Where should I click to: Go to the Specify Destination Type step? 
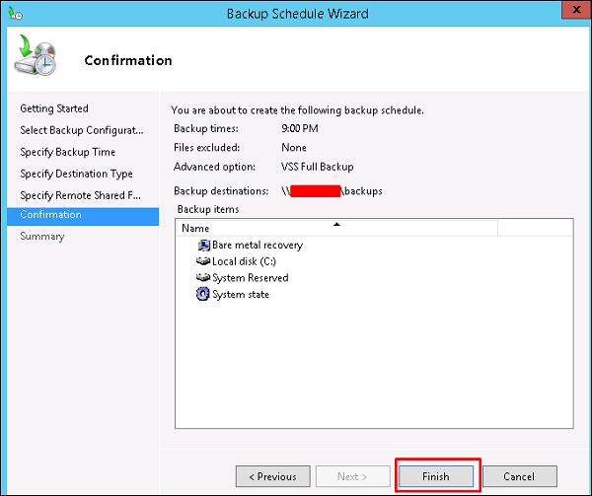(76, 174)
